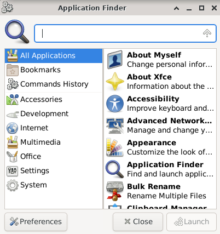This screenshot has height=234, width=220.
Task: Click the Bookmarks folder icon
Action: pyautogui.click(x=13, y=70)
